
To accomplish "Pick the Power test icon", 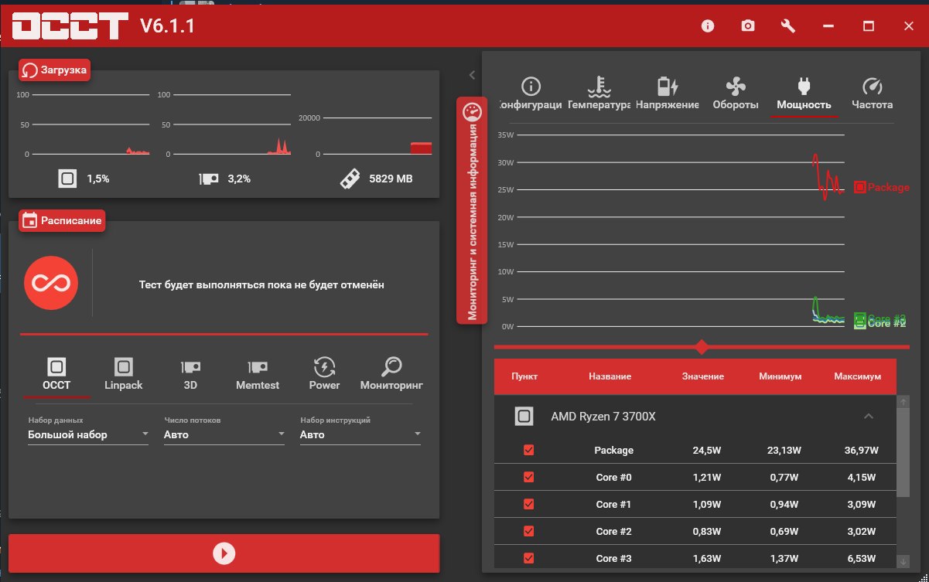I will [x=324, y=366].
